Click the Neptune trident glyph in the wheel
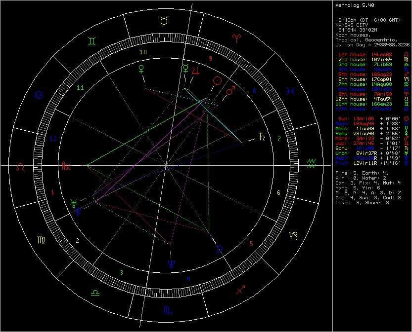This screenshot has height=332, width=412. click(172, 263)
